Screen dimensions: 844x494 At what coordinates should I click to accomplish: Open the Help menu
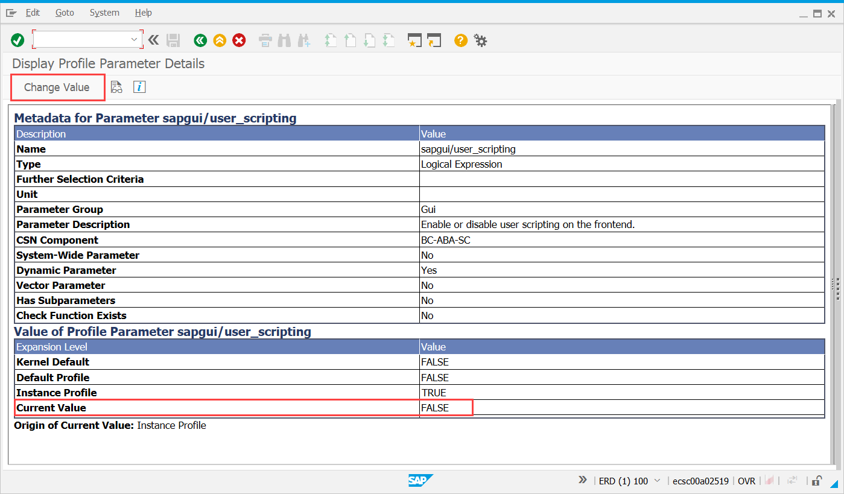144,13
